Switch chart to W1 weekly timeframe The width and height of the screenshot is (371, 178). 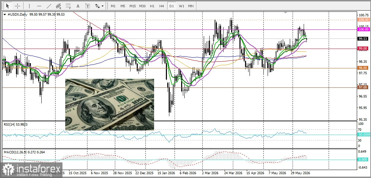coord(182,6)
